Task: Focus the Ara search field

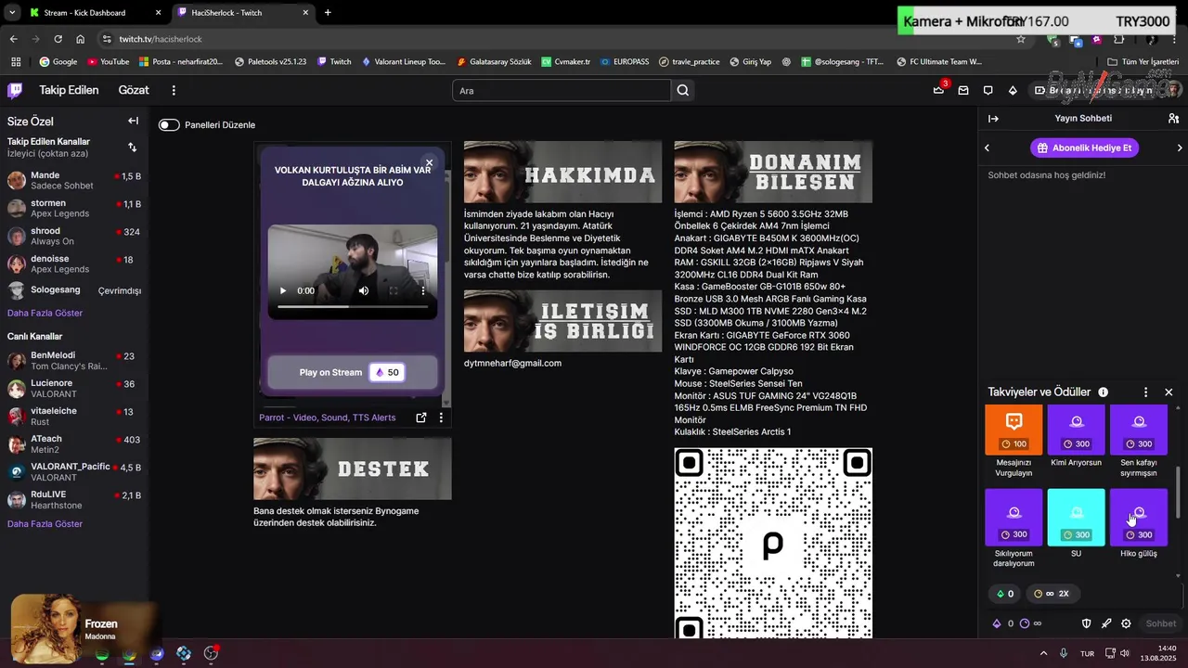Action: click(x=562, y=90)
